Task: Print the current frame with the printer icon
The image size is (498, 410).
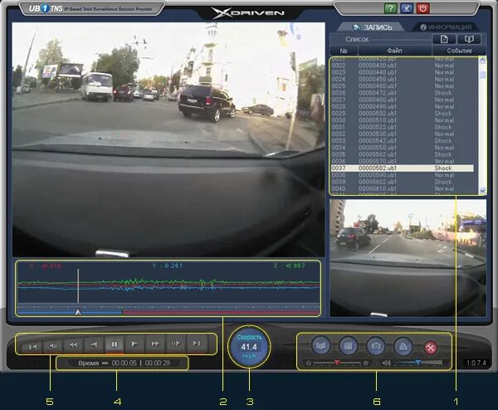Action: click(403, 346)
